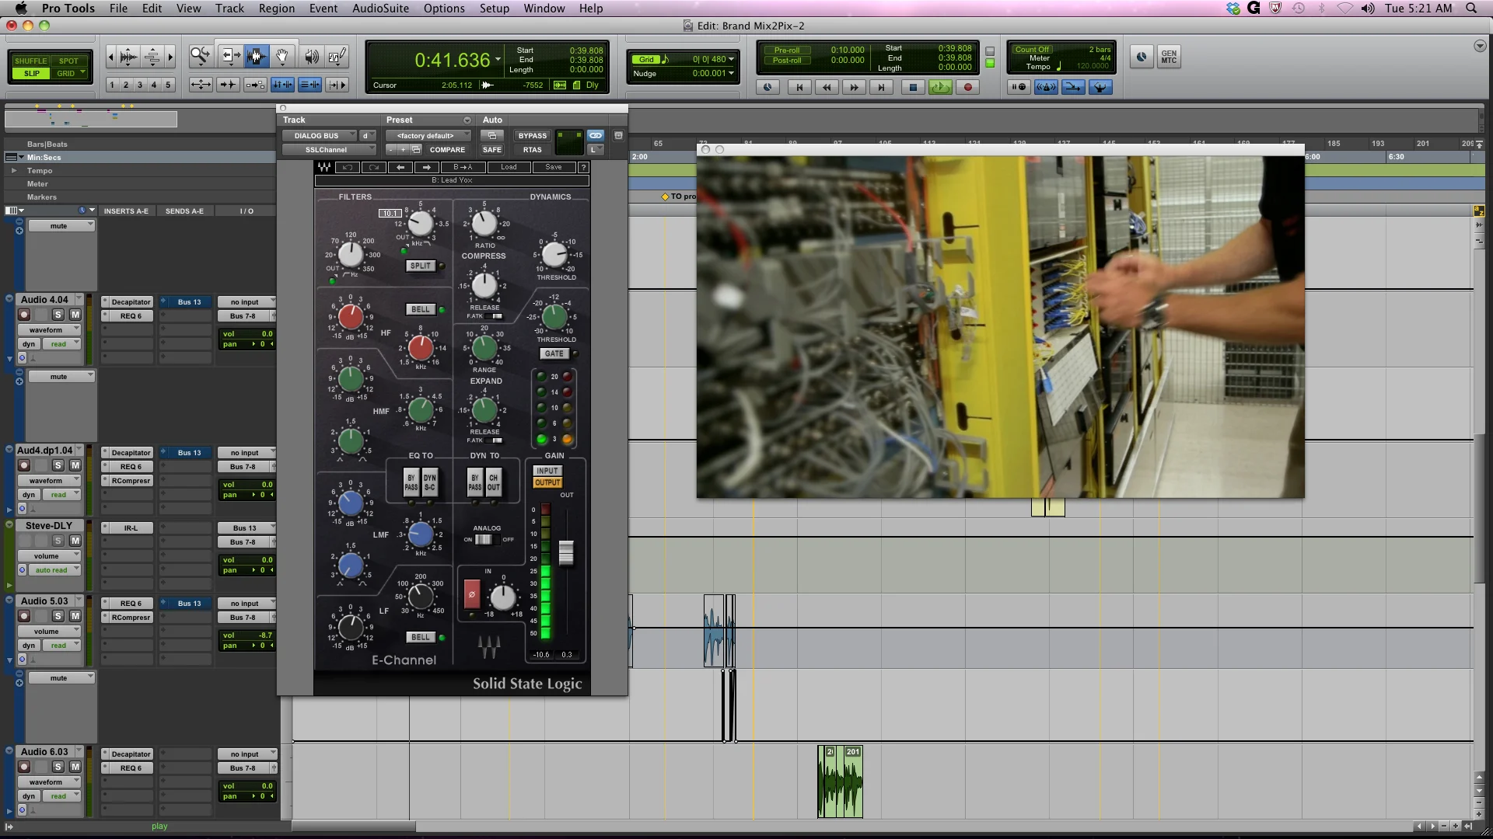
Task: Select the Trim tool
Action: click(230, 56)
